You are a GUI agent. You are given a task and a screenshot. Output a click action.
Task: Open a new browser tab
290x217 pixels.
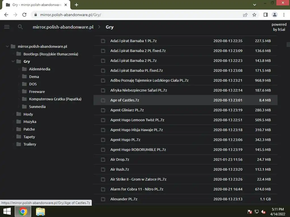coord(76,5)
